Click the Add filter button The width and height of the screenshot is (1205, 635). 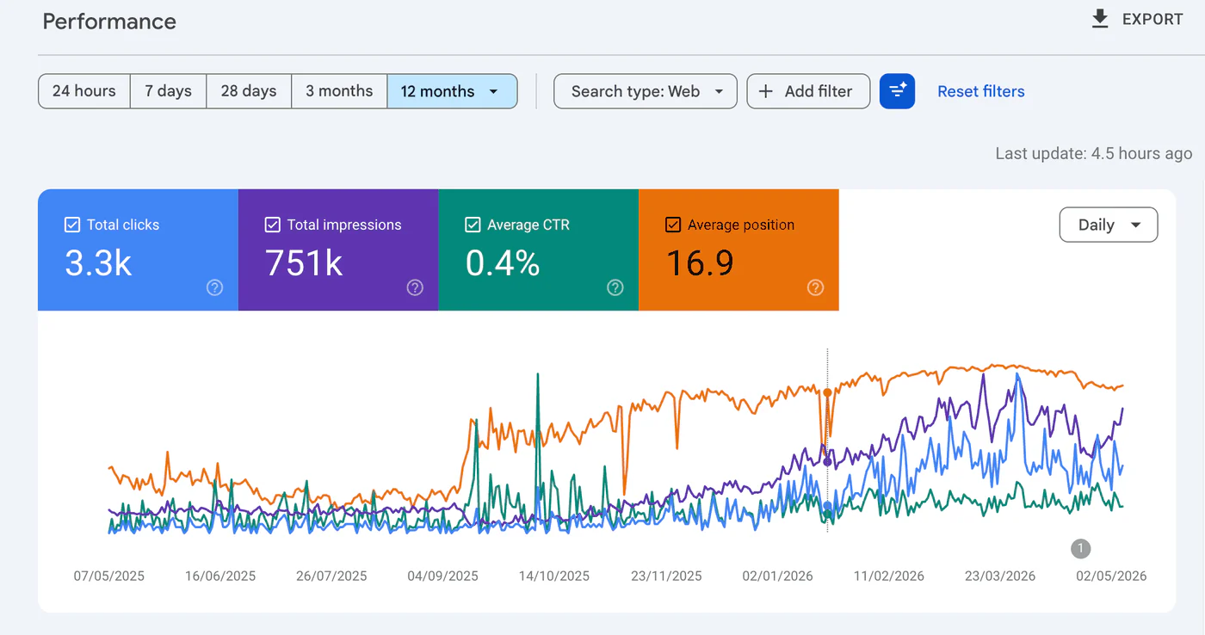pos(808,91)
